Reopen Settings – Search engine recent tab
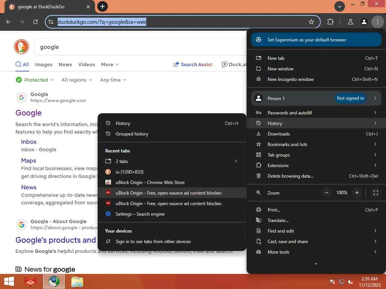Viewport: 386px width, 289px height. [x=172, y=214]
